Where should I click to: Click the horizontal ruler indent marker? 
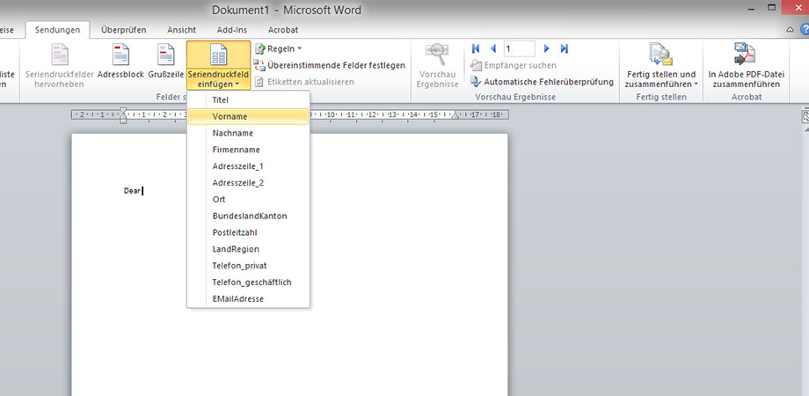point(123,114)
